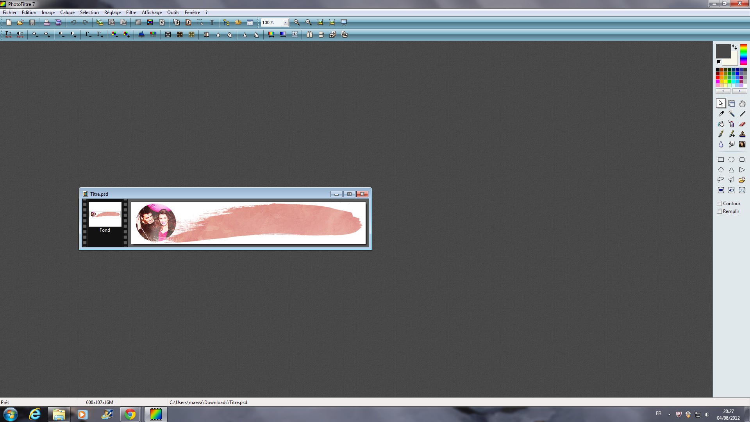Select the Fond layer thumbnail

(x=105, y=214)
